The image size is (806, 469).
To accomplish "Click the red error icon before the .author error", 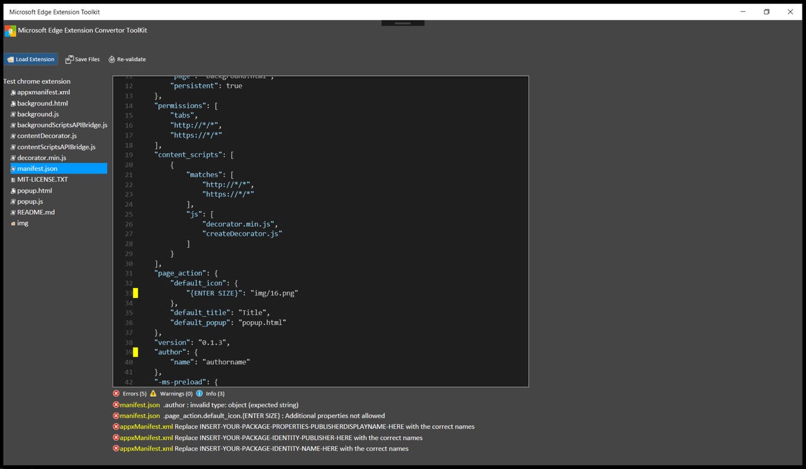I will 116,404.
